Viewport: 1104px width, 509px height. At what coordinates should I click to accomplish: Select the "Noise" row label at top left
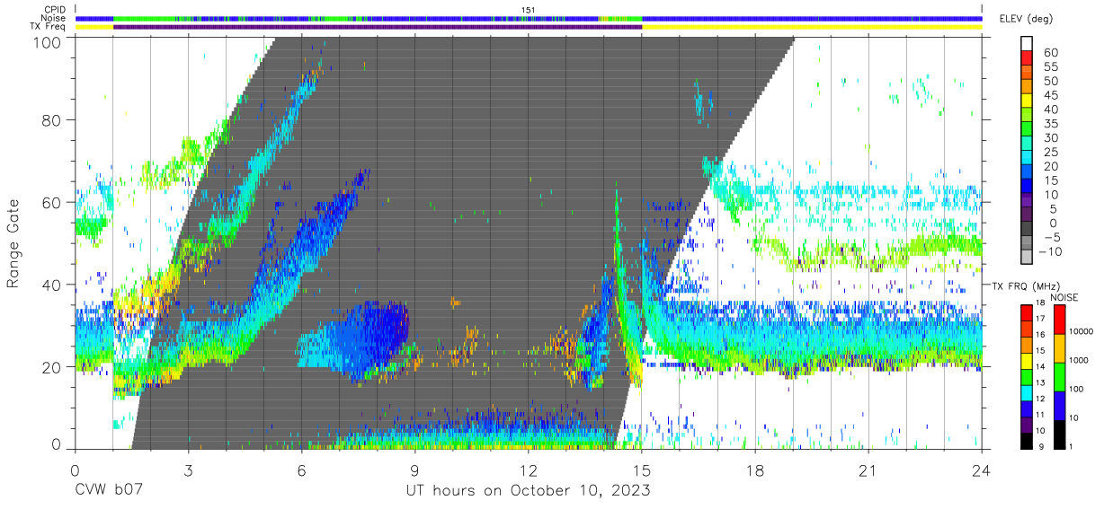tap(54, 18)
